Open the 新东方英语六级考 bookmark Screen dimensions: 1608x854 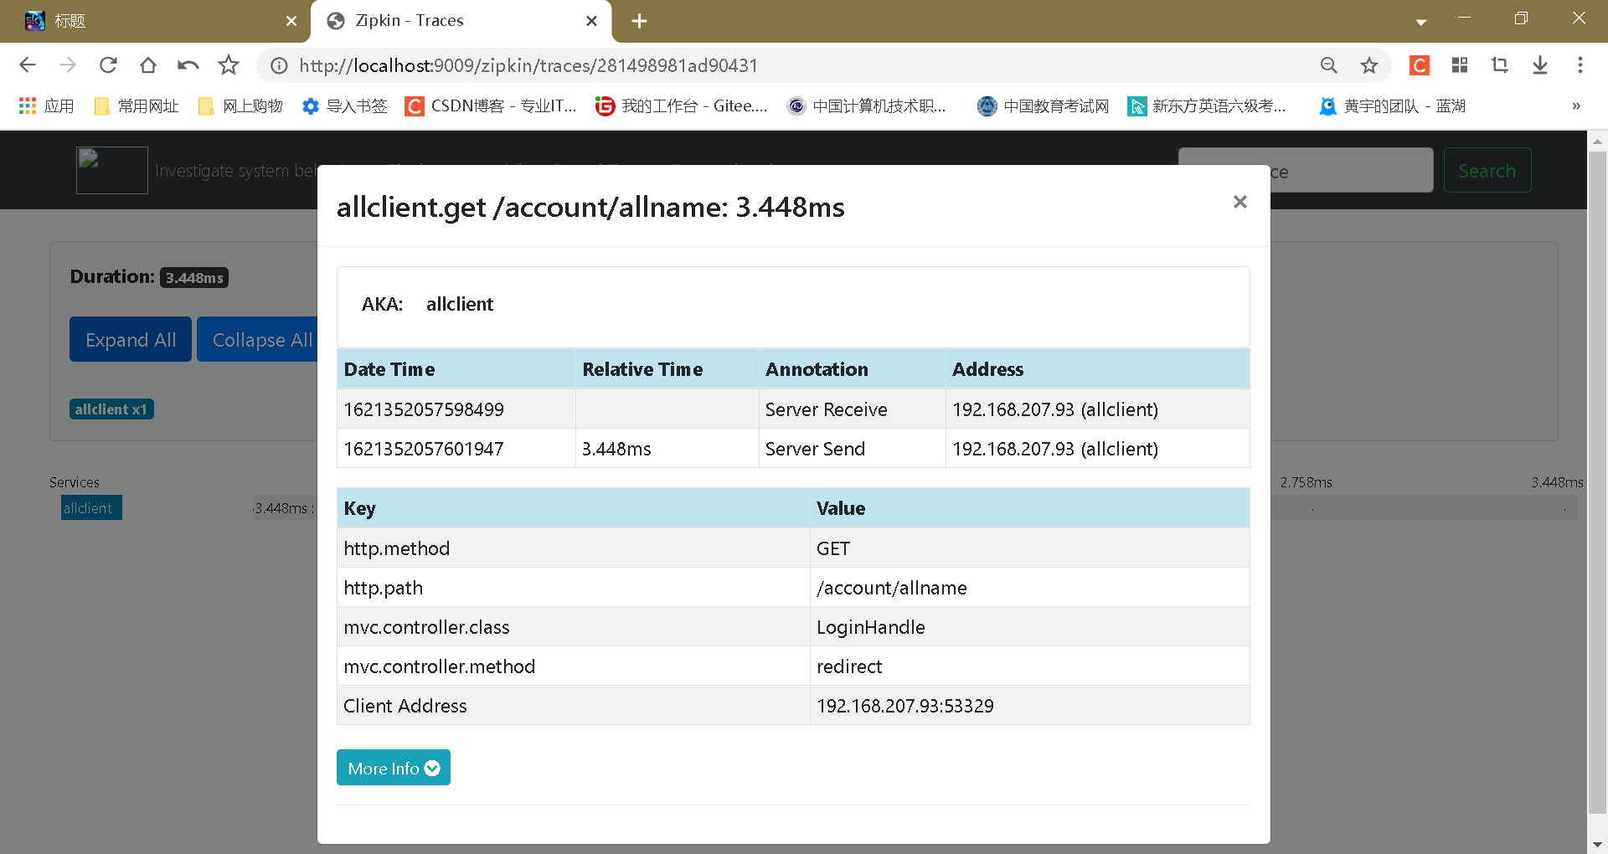point(1207,105)
